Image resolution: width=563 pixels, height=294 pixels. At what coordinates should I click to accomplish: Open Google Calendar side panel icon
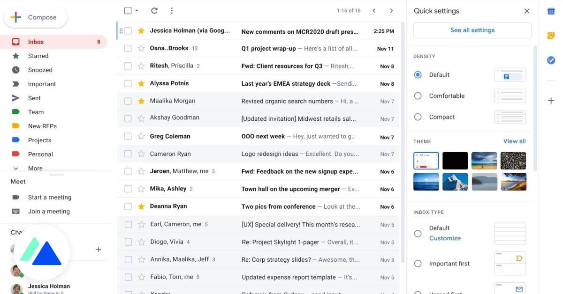[x=551, y=11]
